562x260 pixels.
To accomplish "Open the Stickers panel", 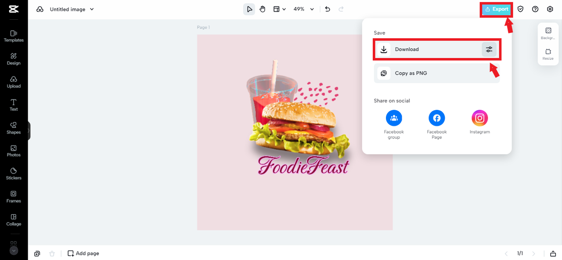I will (14, 174).
